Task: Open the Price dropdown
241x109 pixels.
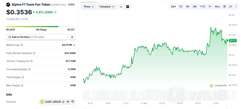Action: (x=89, y=7)
